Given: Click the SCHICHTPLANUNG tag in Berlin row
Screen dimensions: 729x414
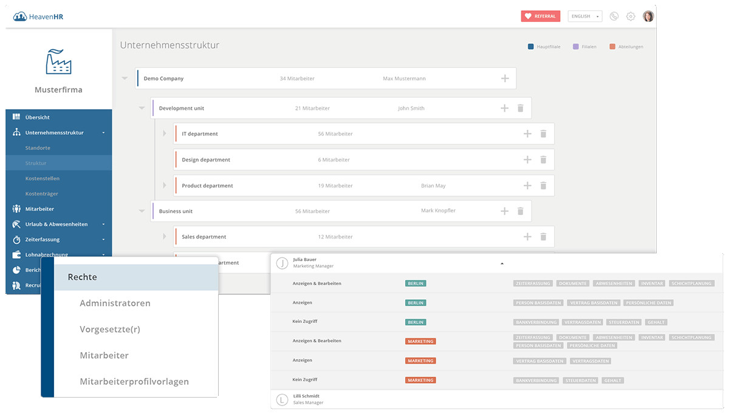Looking at the screenshot, I should point(691,283).
